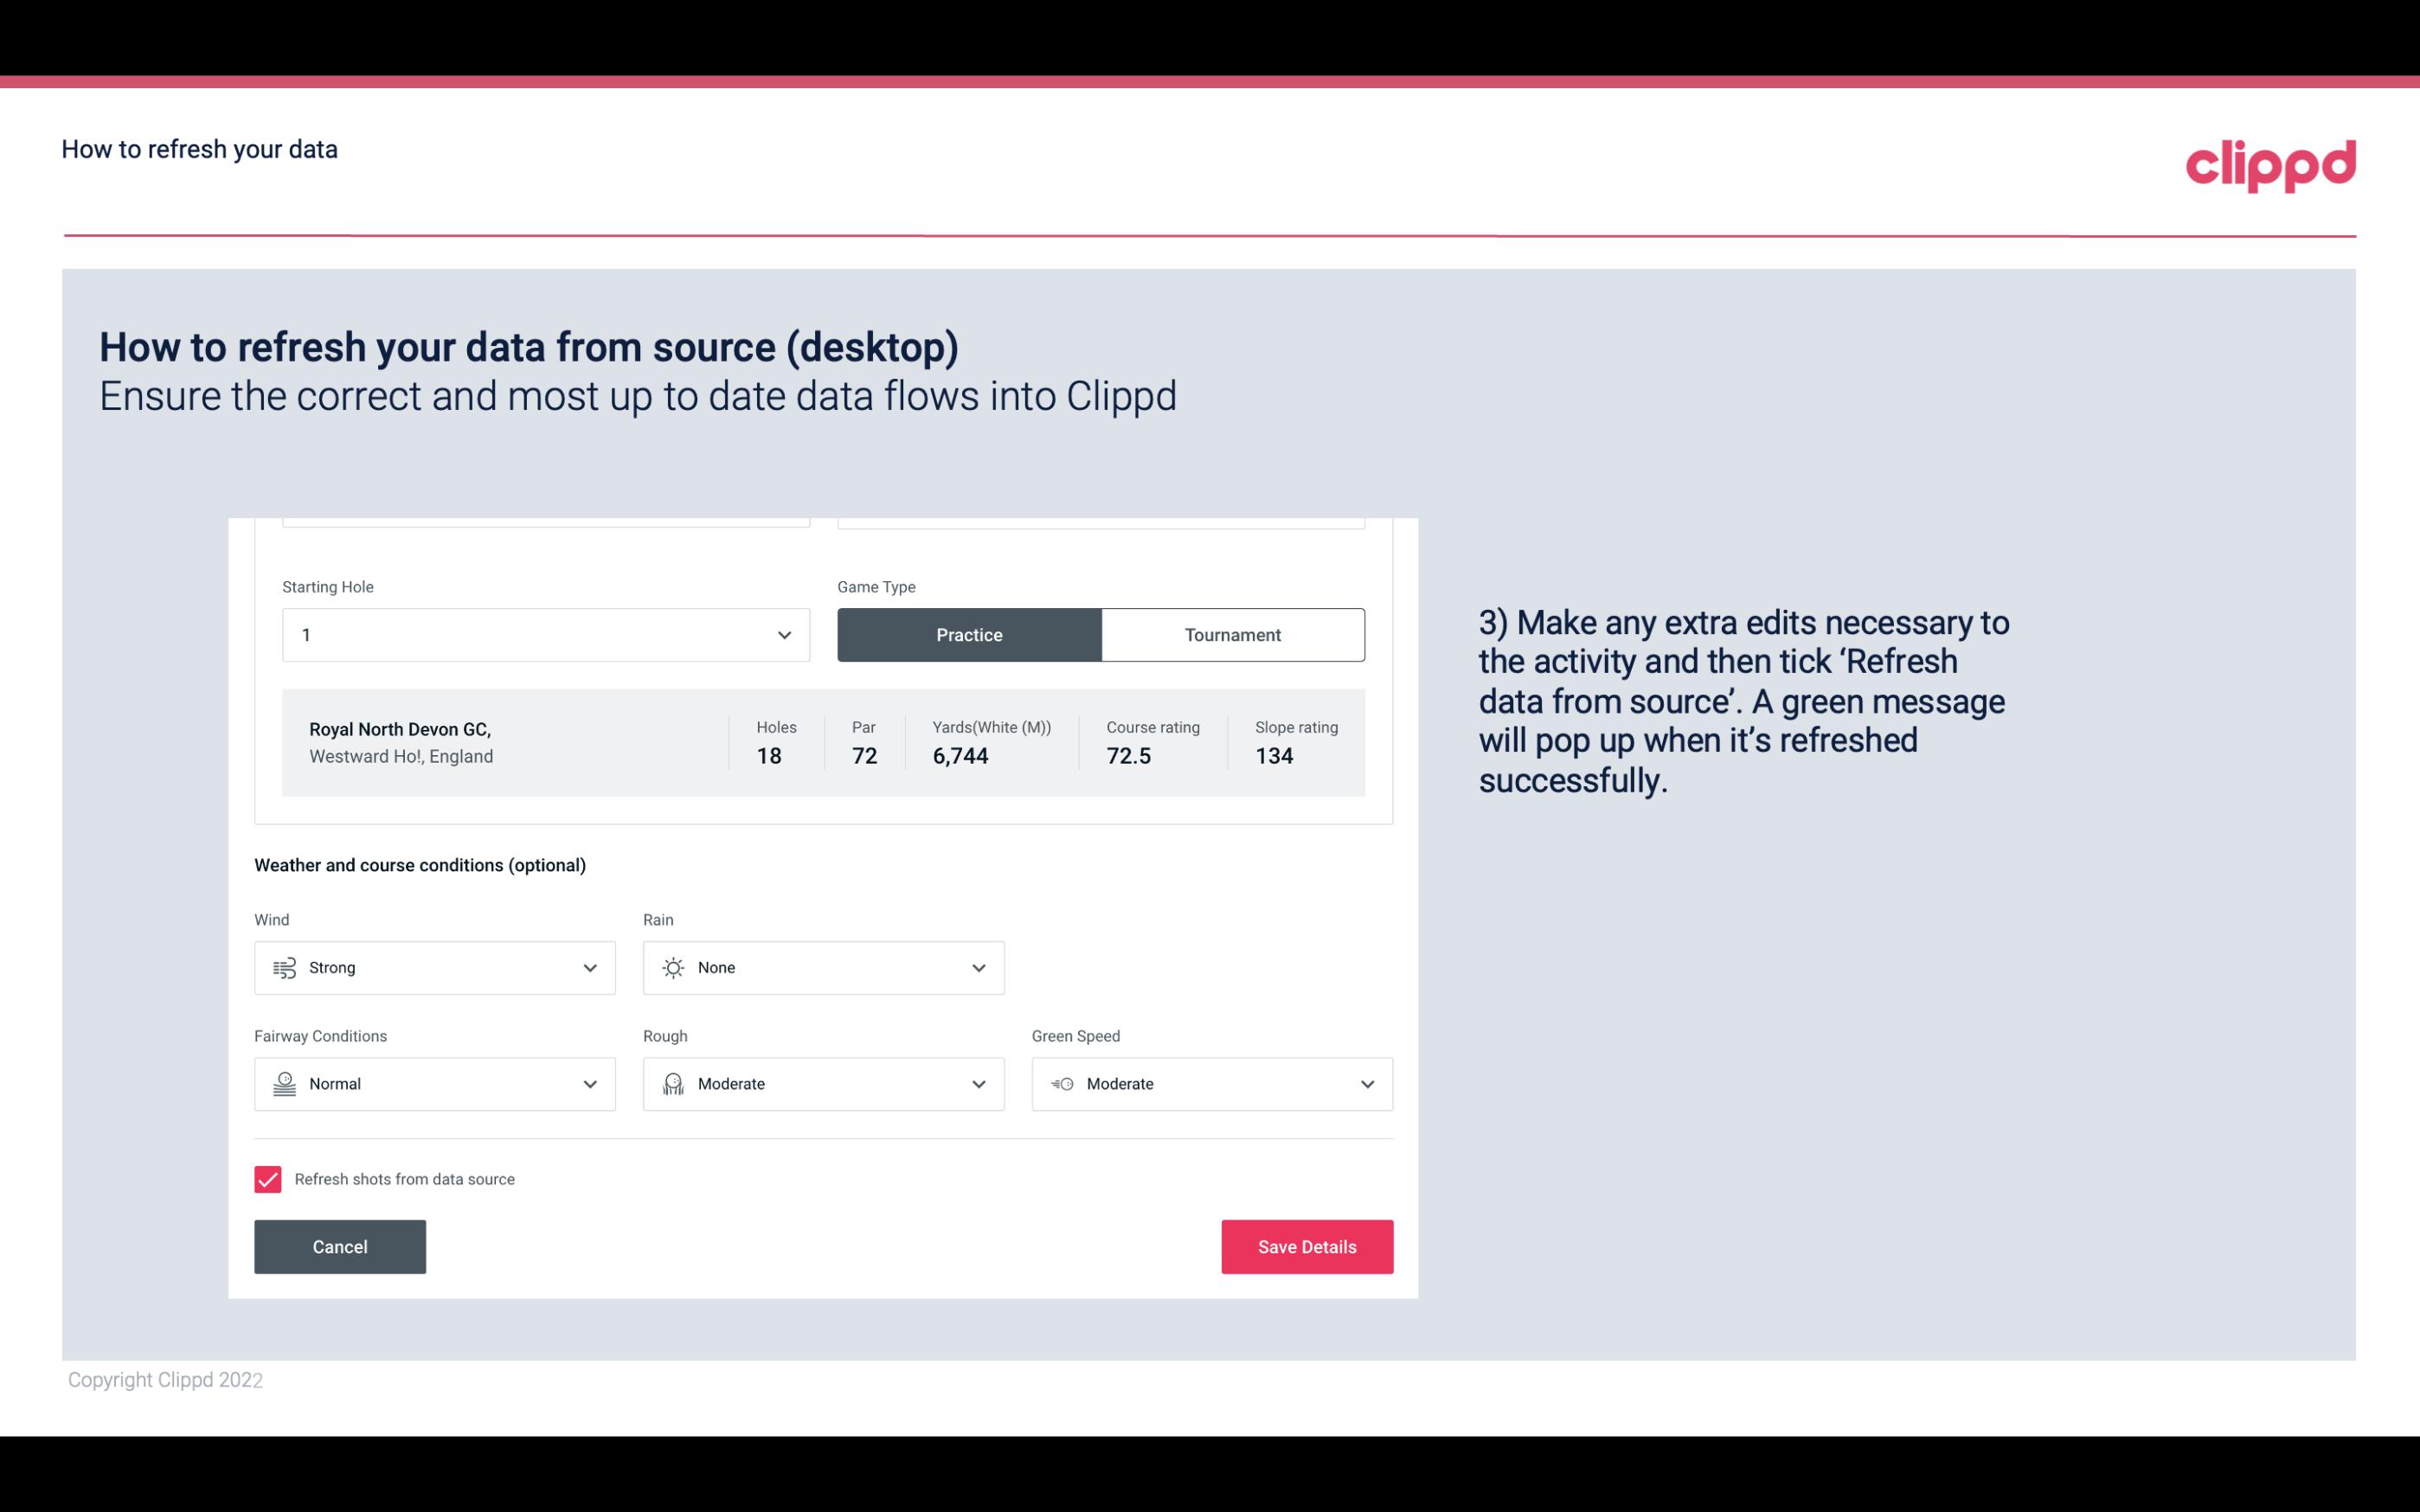This screenshot has width=2420, height=1512.
Task: Click the rain condition icon
Action: coord(672,967)
